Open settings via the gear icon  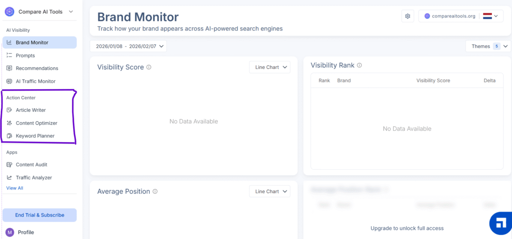point(407,16)
